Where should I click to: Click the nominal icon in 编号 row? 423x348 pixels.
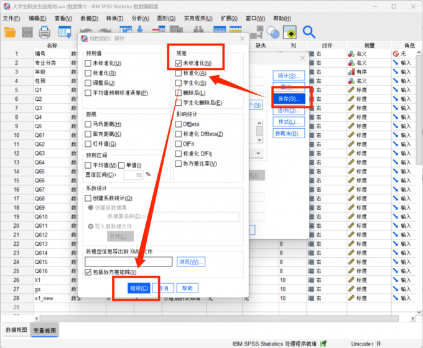pyautogui.click(x=352, y=54)
